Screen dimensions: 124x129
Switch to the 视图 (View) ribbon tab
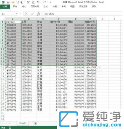coord(72,6)
